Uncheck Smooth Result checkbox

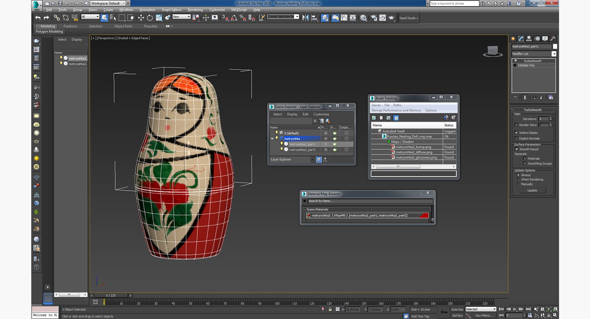516,149
